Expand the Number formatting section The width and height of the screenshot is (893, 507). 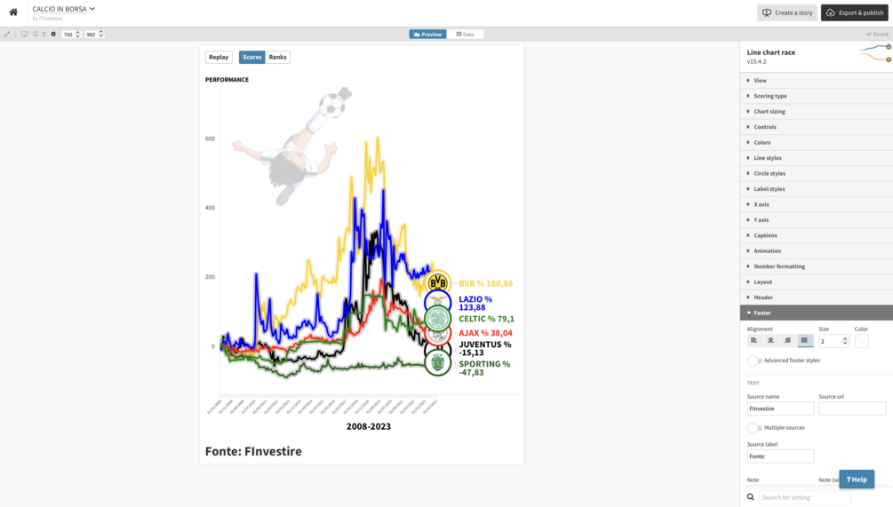click(817, 266)
